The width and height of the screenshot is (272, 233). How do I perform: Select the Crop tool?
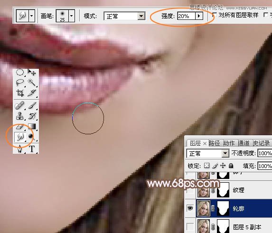(x=20, y=93)
